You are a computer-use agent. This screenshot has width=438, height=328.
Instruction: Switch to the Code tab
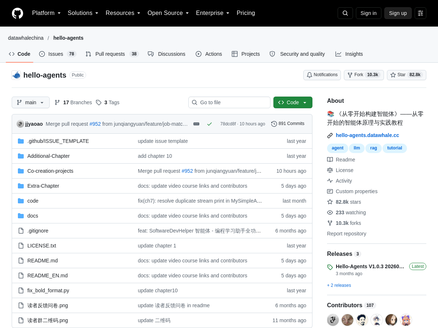point(20,54)
